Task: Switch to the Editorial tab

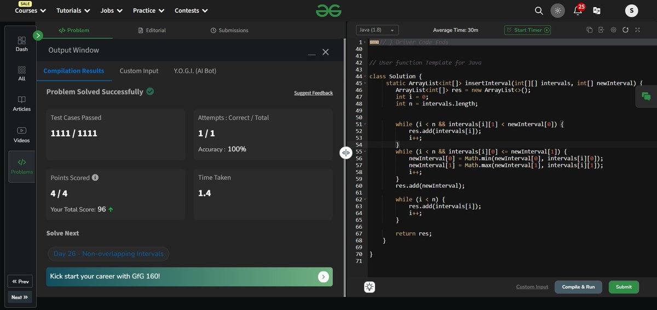Action: click(152, 30)
